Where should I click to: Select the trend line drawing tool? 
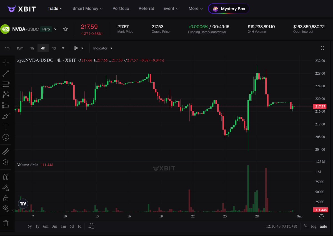[6, 73]
